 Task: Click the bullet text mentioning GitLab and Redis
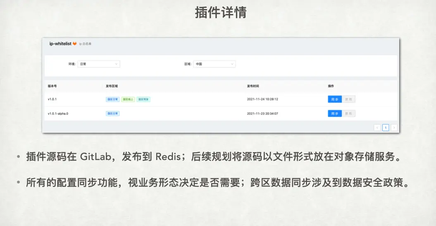(214, 157)
